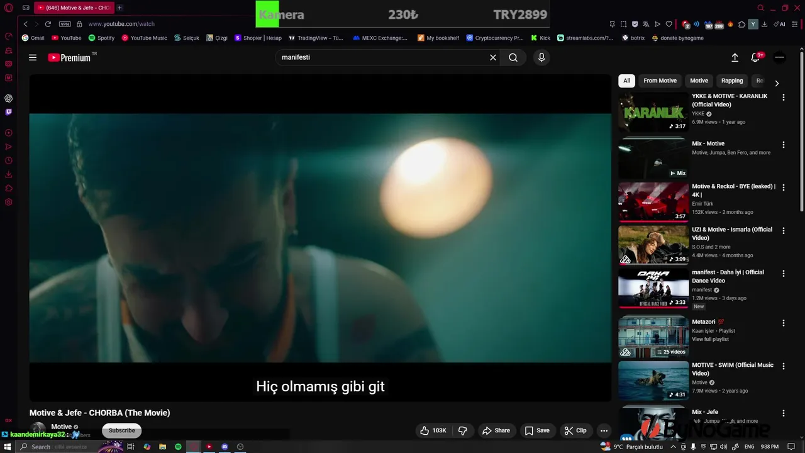Open the Gmail bookmark
805x453 pixels.
point(33,38)
